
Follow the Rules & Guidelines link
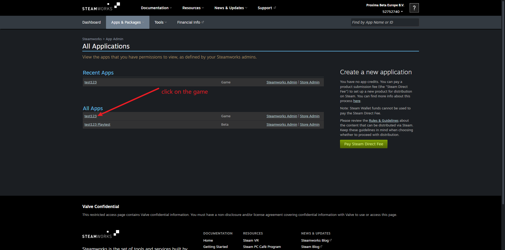click(x=383, y=120)
